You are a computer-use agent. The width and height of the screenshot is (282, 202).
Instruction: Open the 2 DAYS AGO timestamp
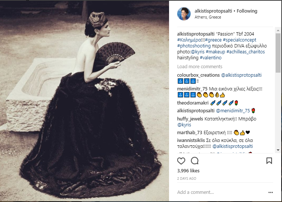pyautogui.click(x=187, y=179)
